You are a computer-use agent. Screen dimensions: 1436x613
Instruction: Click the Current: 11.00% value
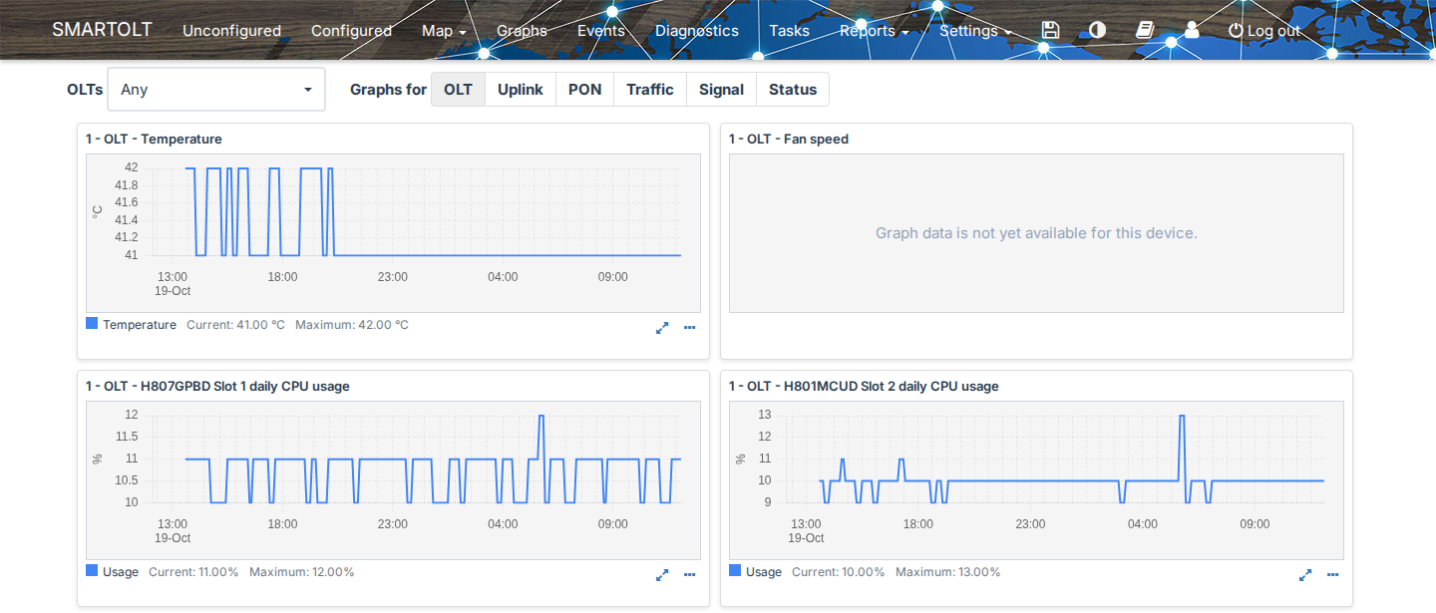coord(193,572)
